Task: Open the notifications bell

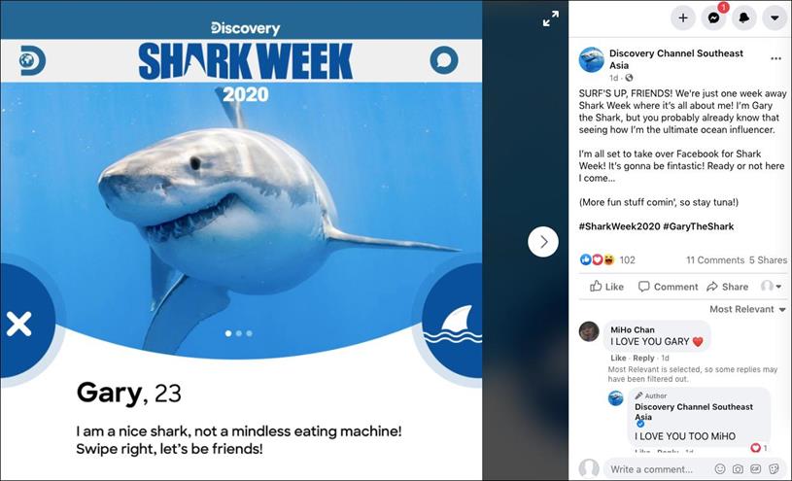Action: click(744, 17)
